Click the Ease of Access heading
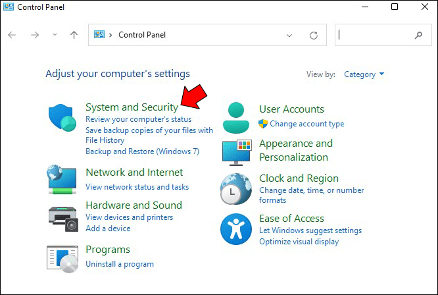The height and width of the screenshot is (295, 438). click(291, 219)
